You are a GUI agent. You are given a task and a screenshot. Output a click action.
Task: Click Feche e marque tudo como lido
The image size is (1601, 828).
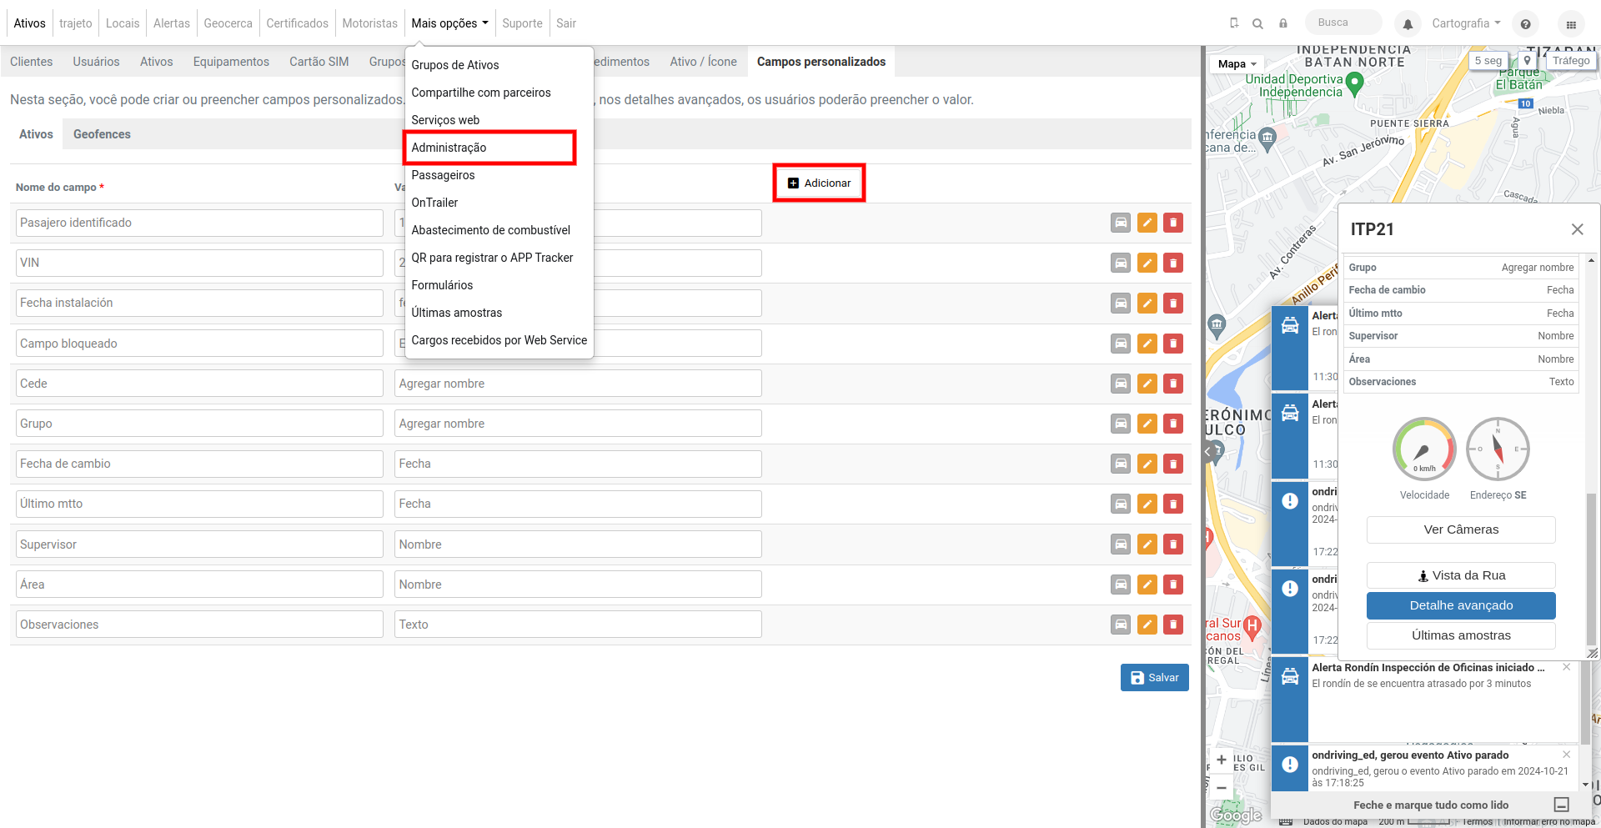point(1431,805)
